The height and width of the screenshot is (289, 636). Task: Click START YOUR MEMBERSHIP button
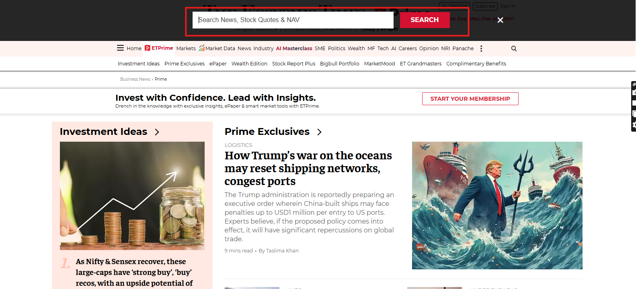pyautogui.click(x=470, y=99)
